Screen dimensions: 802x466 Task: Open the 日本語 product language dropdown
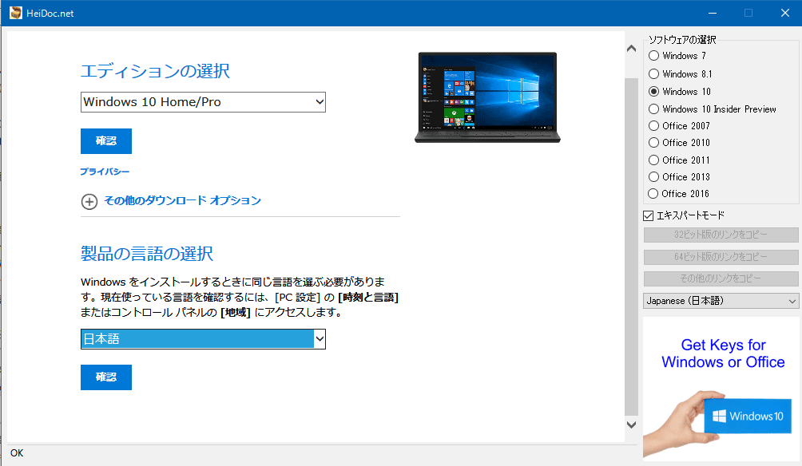203,339
